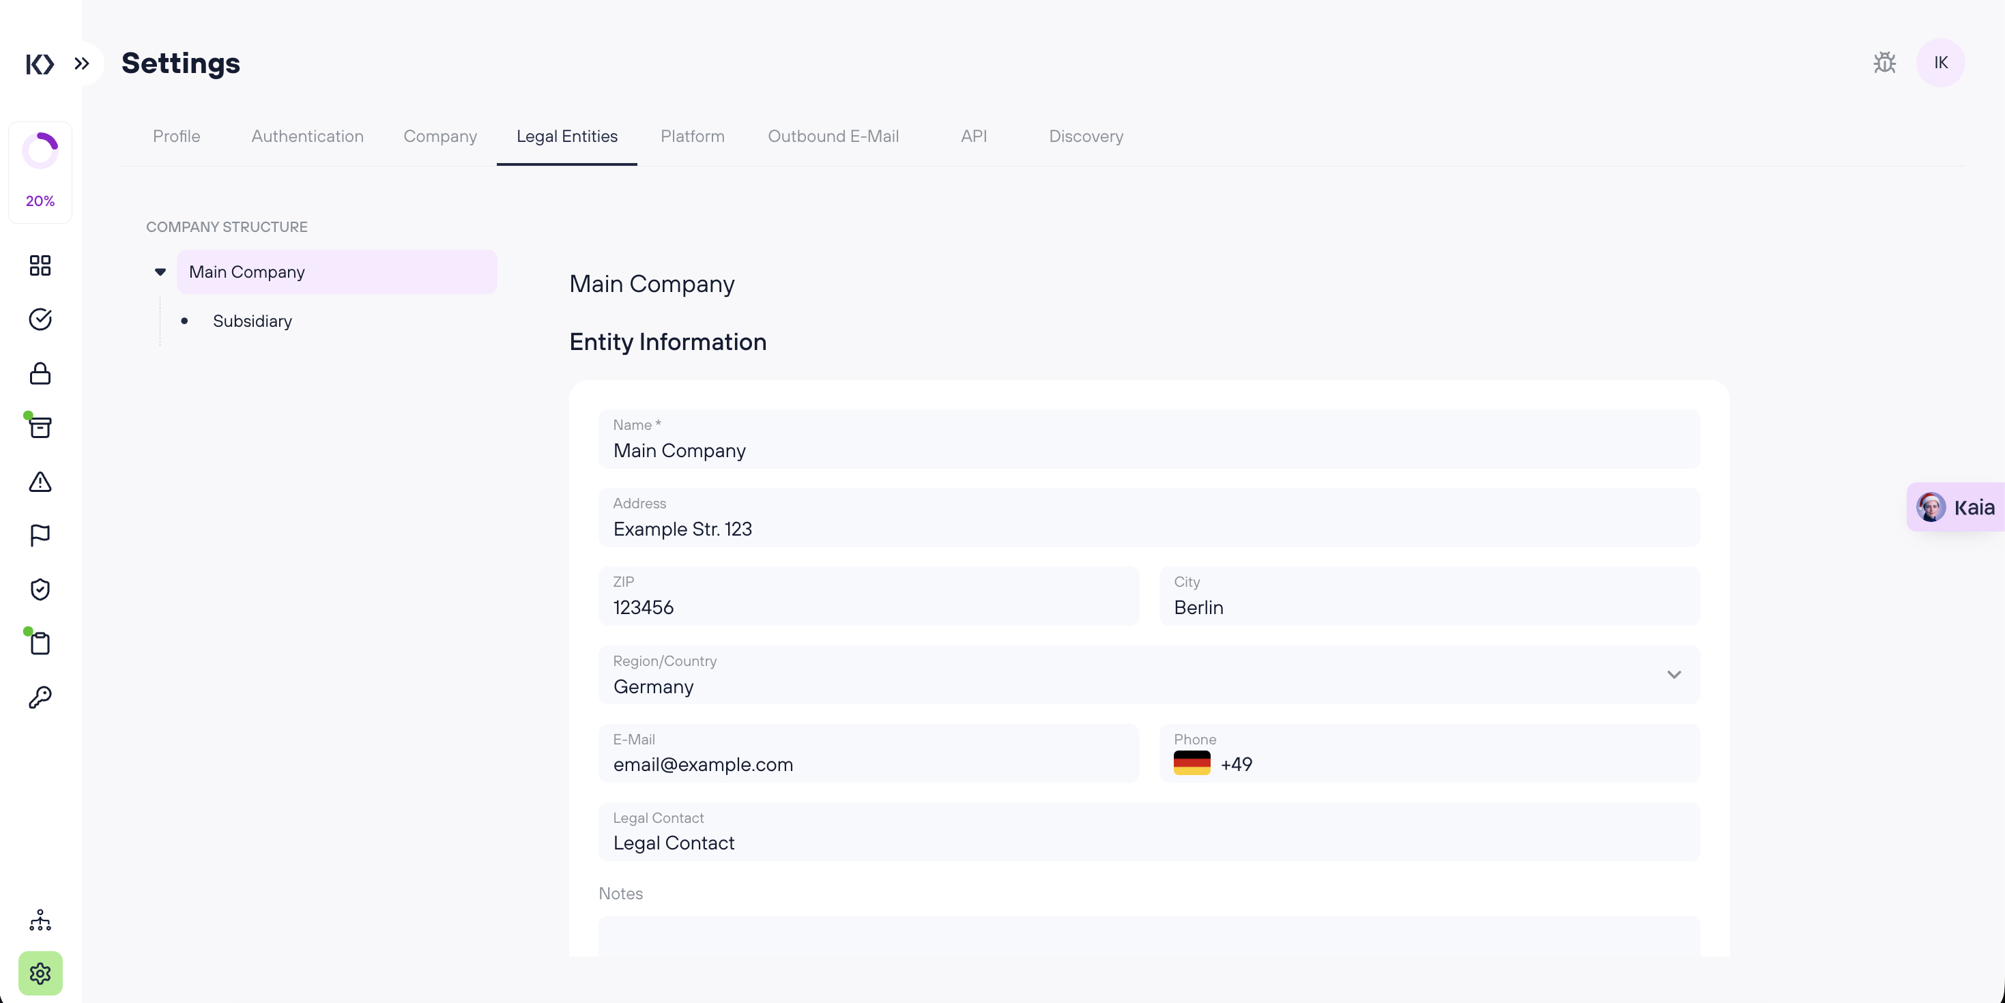Open the archive box icon with green dot
This screenshot has width=2005, height=1003.
tap(40, 427)
